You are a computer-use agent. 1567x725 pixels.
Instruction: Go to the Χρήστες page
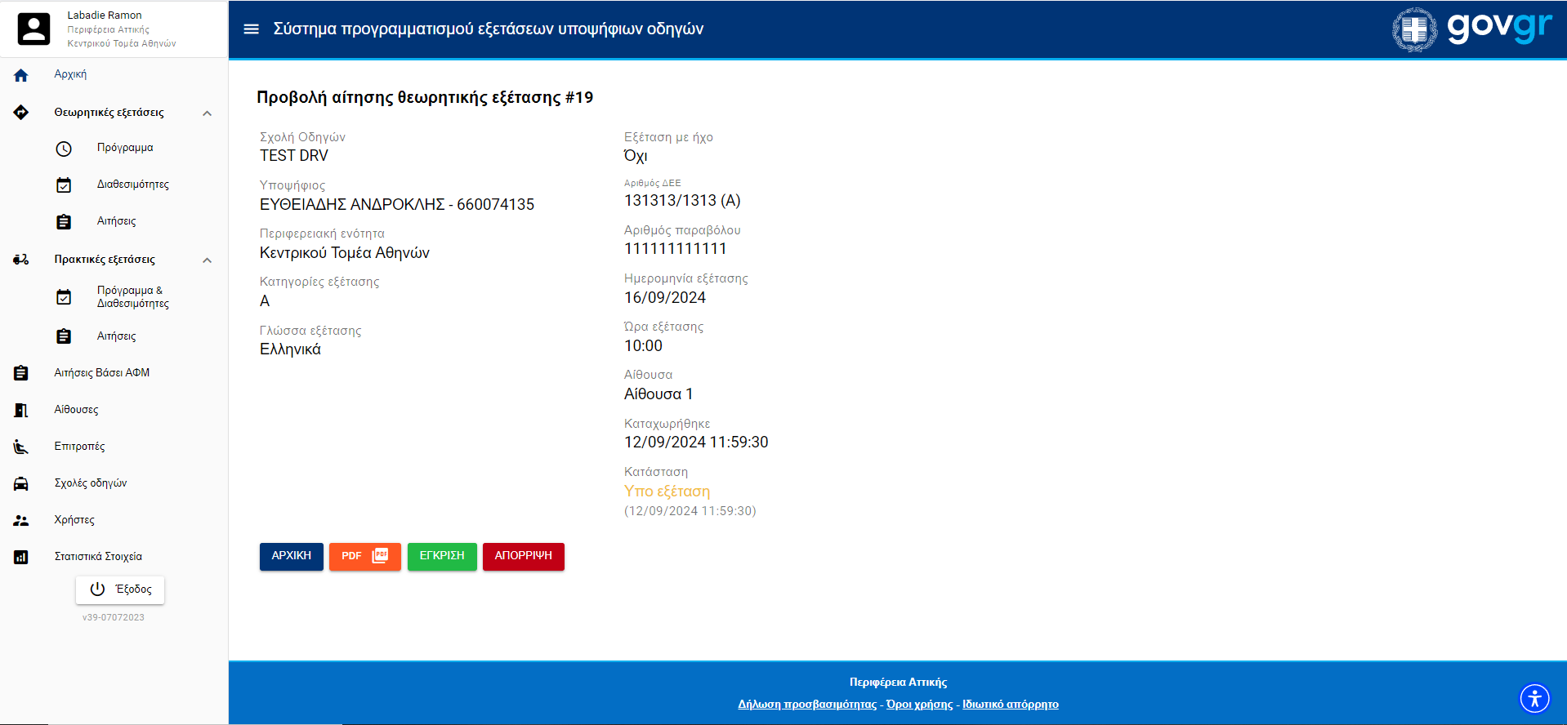pos(74,520)
